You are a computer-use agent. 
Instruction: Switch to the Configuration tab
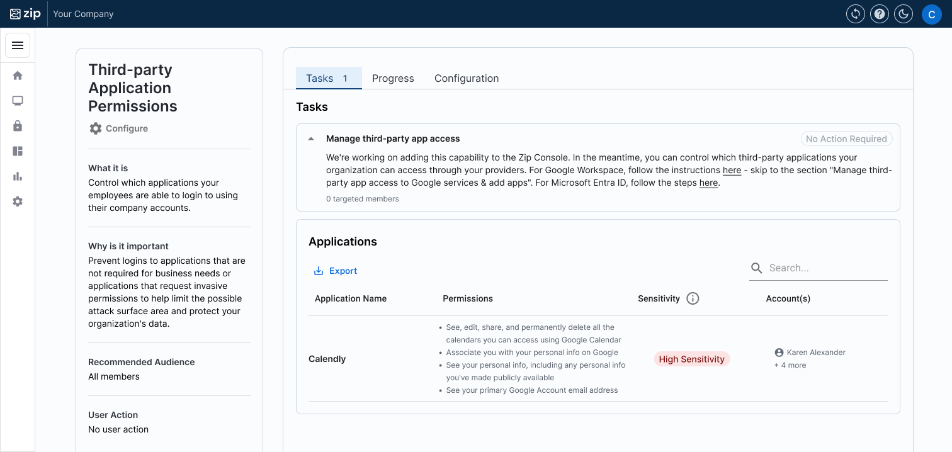pyautogui.click(x=467, y=78)
